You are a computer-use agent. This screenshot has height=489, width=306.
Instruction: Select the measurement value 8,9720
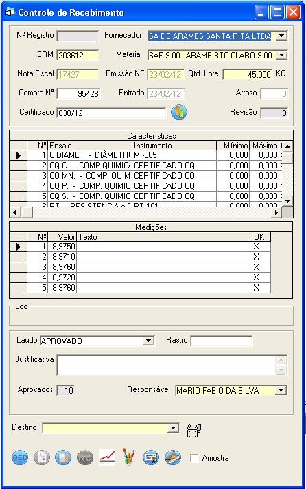tap(62, 277)
